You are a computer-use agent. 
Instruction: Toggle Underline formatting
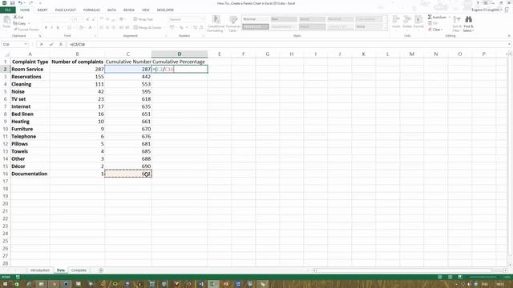coord(58,27)
